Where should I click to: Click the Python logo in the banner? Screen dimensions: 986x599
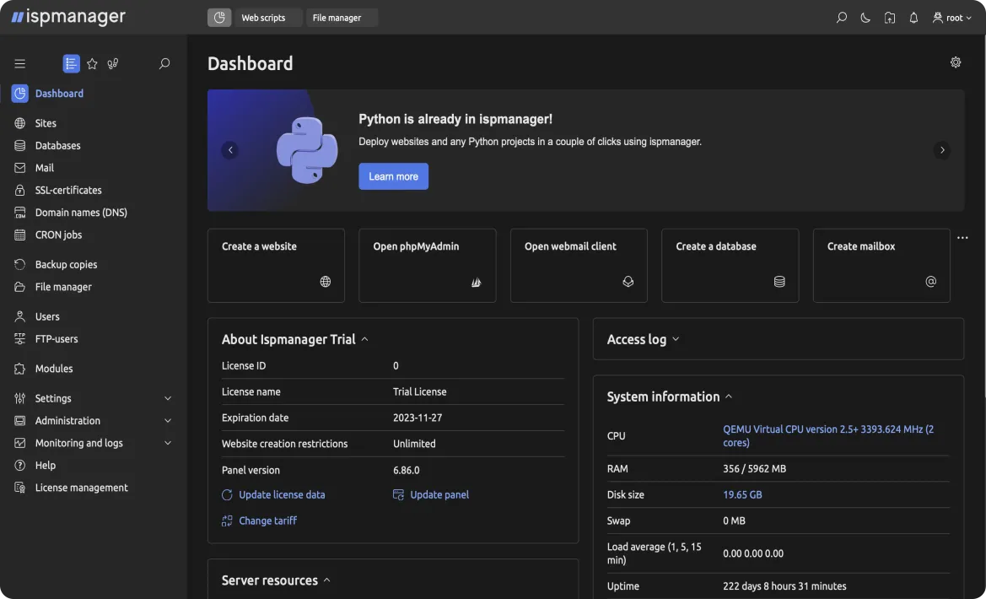(x=307, y=150)
